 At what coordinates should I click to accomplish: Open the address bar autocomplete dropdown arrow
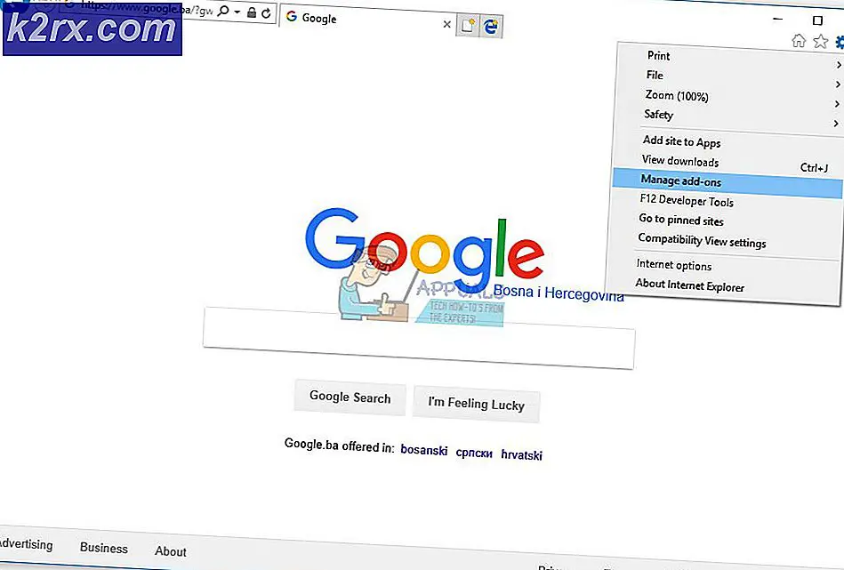click(x=237, y=12)
